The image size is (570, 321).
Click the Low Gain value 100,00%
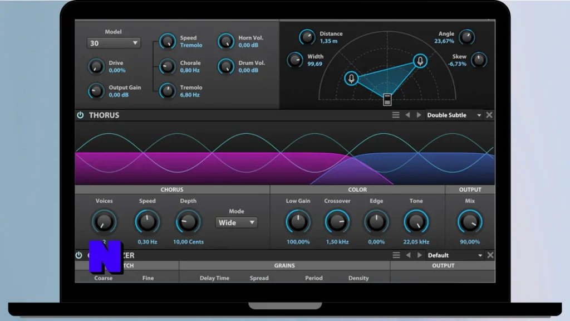click(x=298, y=242)
